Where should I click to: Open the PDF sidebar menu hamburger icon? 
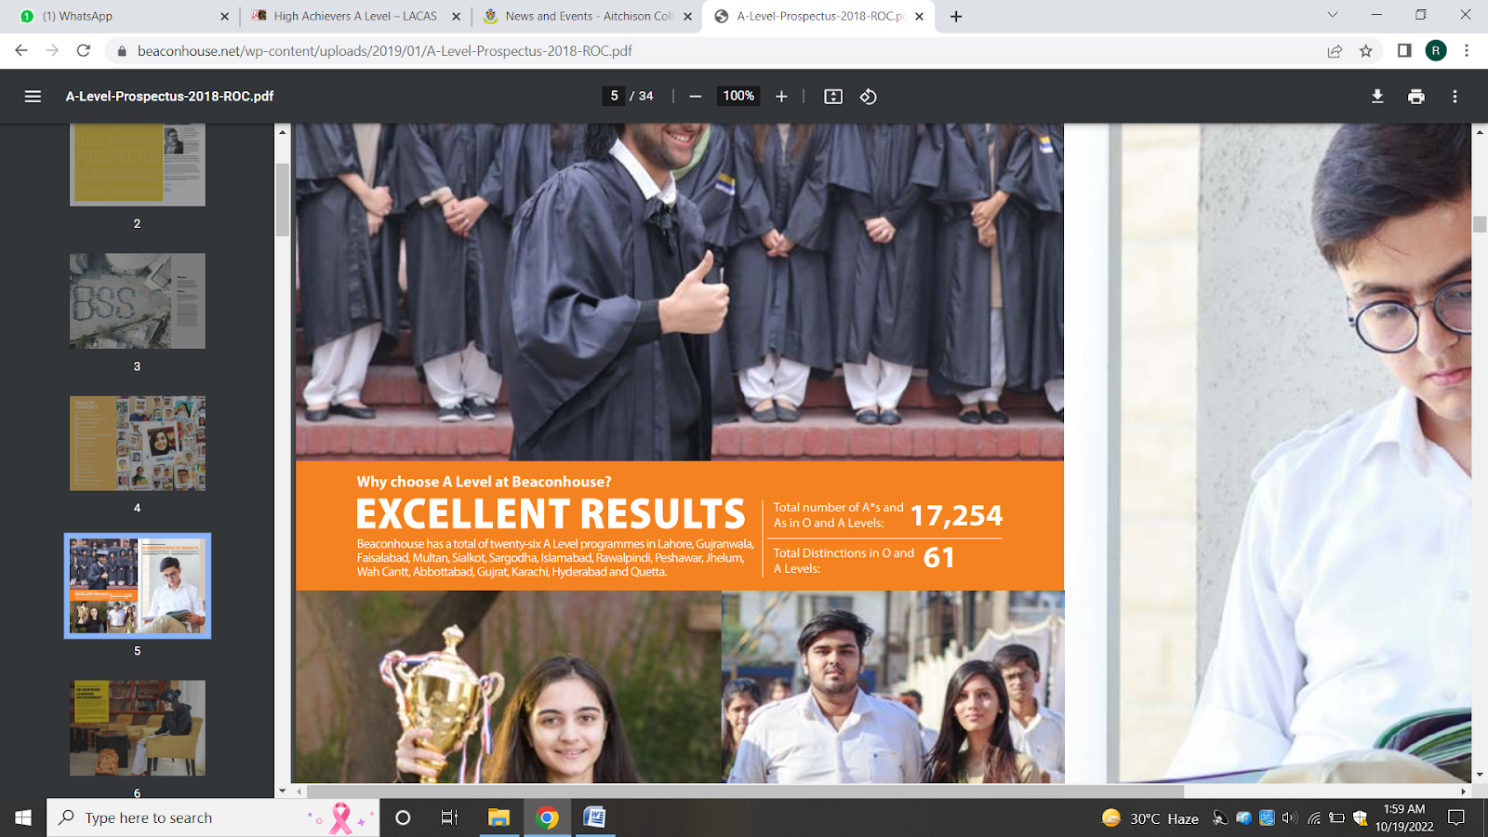click(33, 96)
